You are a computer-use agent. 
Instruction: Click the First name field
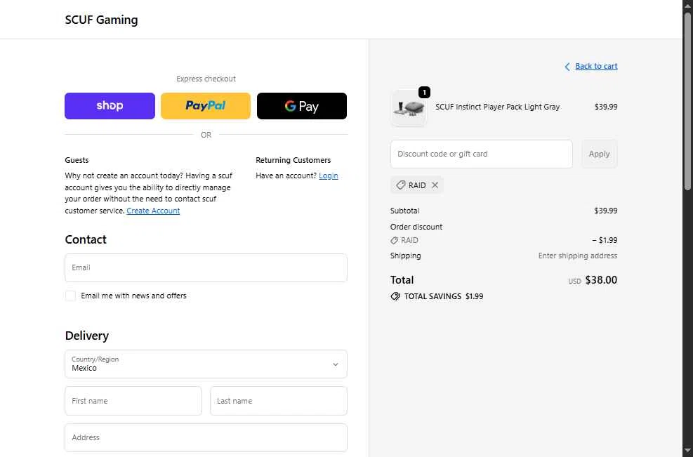pyautogui.click(x=133, y=401)
